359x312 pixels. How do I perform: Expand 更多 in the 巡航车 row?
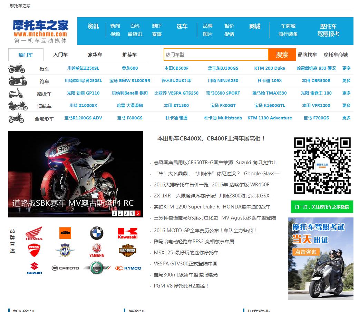pyautogui.click(x=347, y=106)
